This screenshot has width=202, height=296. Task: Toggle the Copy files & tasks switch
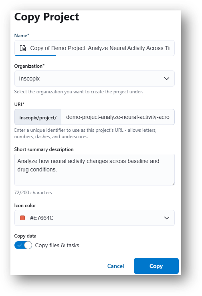pos(23,246)
